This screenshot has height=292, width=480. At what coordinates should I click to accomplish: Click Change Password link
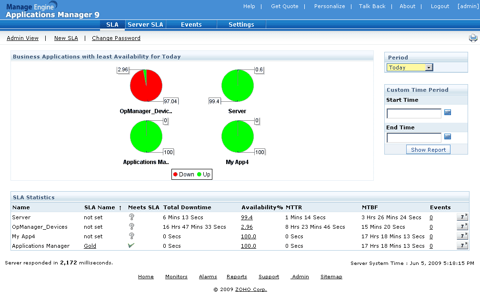[x=116, y=38]
